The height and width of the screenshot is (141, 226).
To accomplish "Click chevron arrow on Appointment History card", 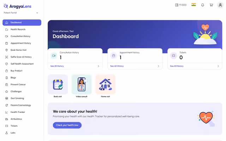I will click(x=159, y=66).
